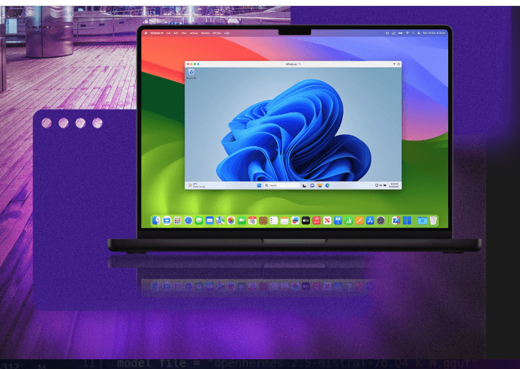Open the Windows 11 app menu
520x369 pixels.
pyautogui.click(x=157, y=33)
